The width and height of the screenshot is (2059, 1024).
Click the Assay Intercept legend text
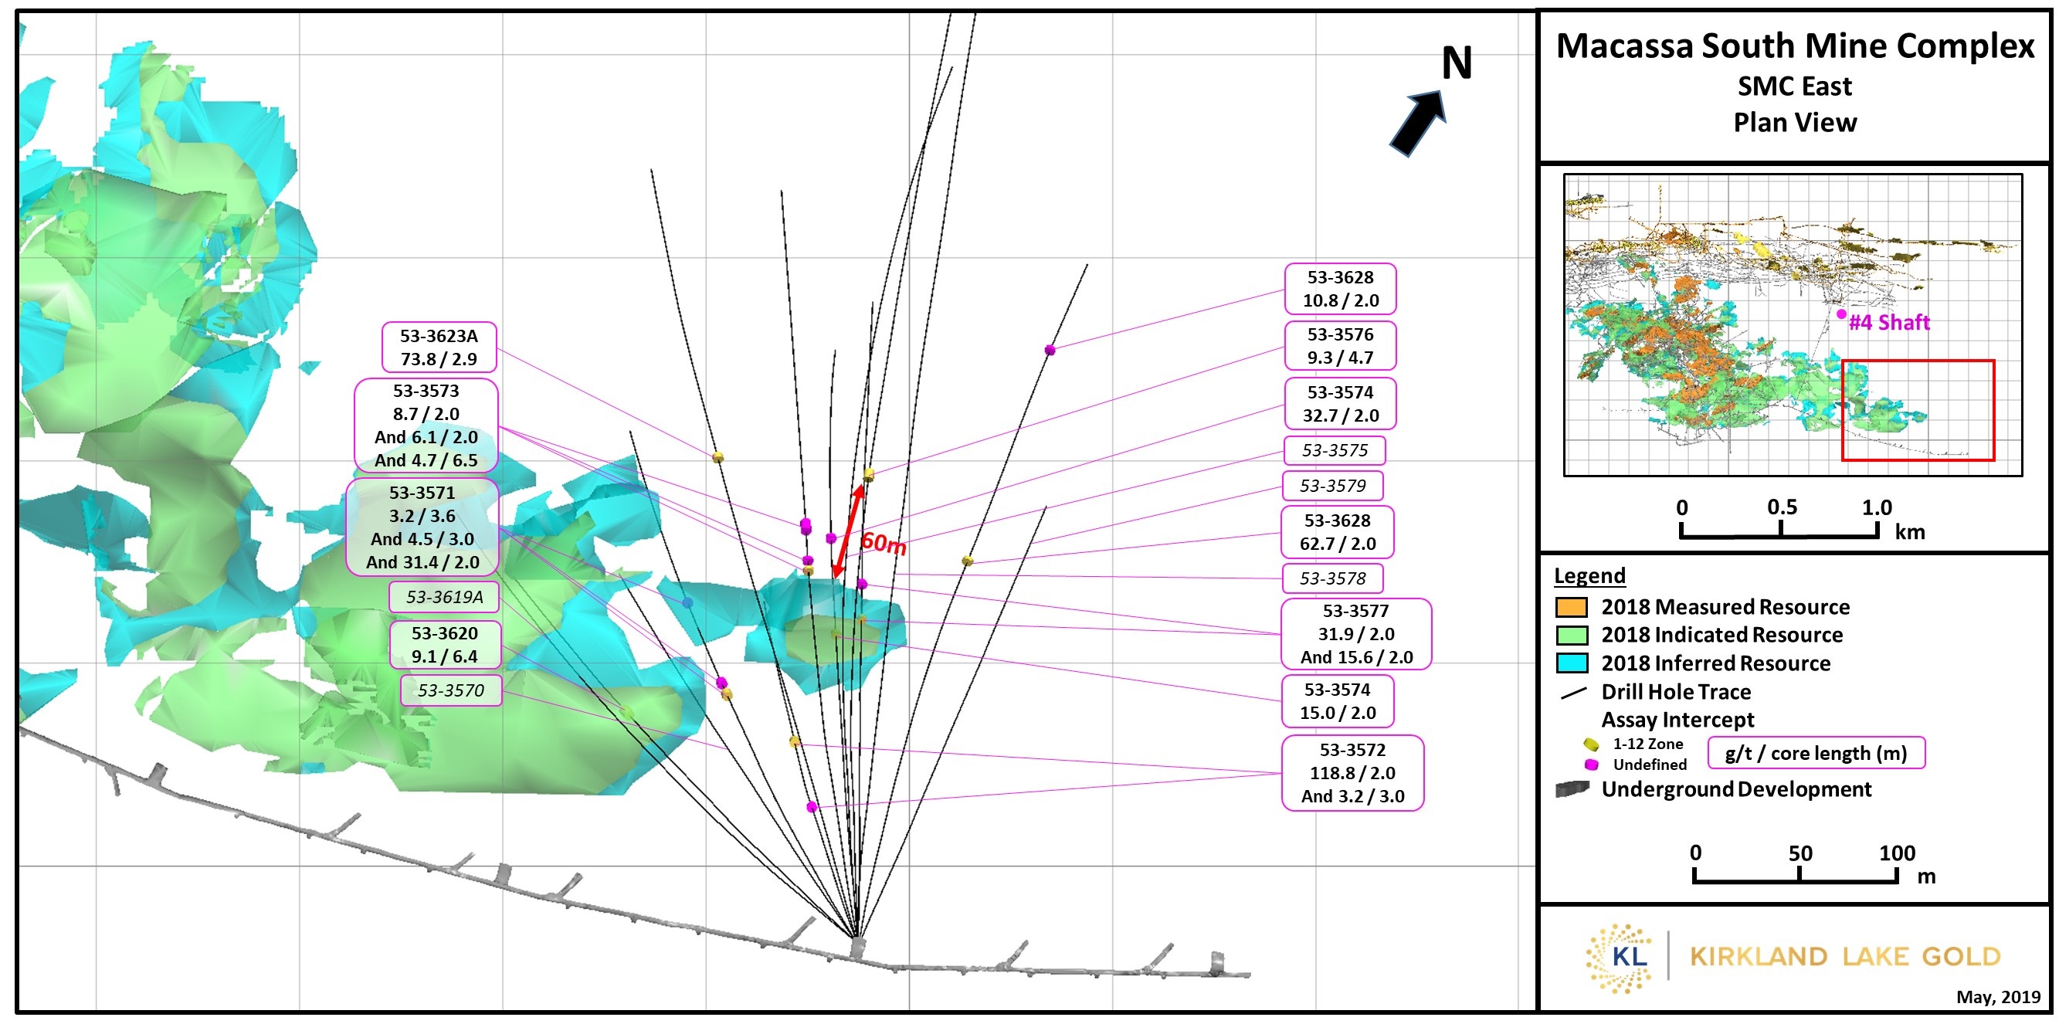tap(1677, 721)
